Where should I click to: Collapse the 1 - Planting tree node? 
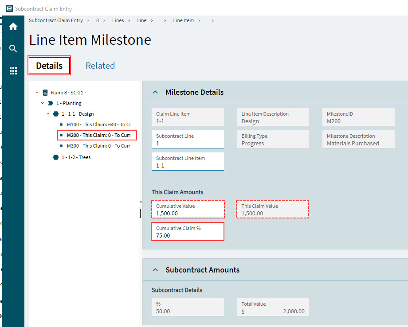tap(43, 103)
